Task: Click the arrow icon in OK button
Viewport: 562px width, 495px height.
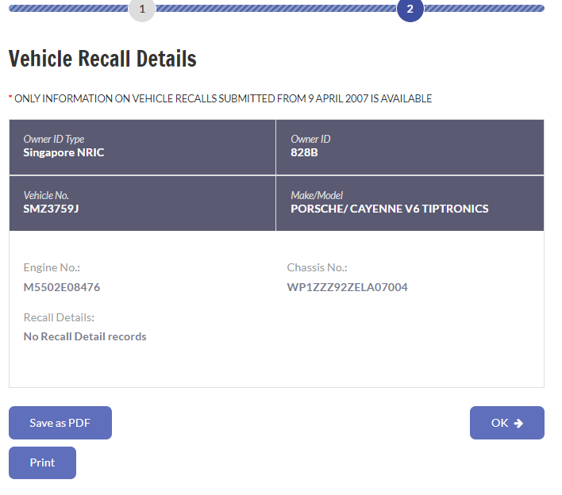Action: click(519, 423)
